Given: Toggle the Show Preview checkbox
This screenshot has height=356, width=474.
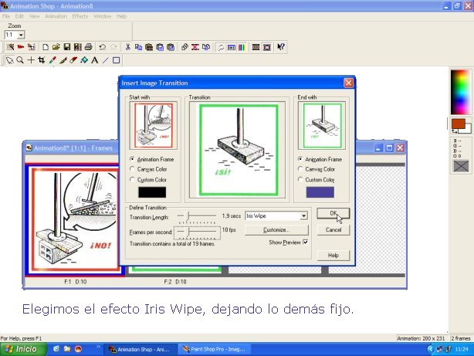Looking at the screenshot, I should [x=305, y=242].
